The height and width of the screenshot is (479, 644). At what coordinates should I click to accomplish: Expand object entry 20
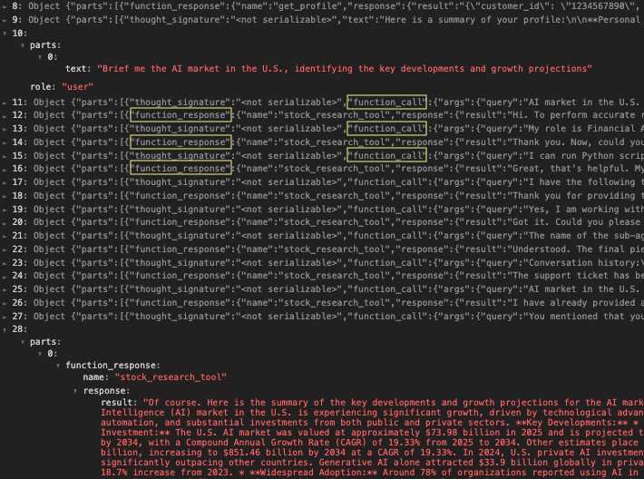point(5,222)
